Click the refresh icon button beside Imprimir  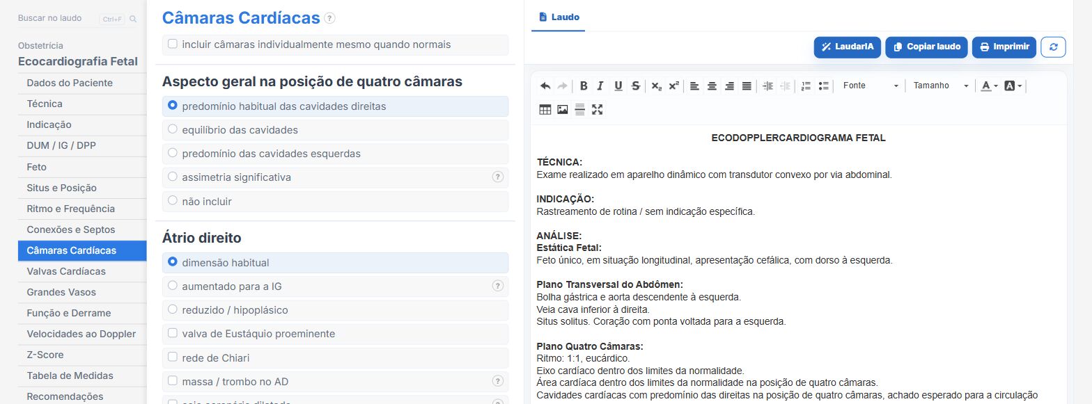point(1053,47)
